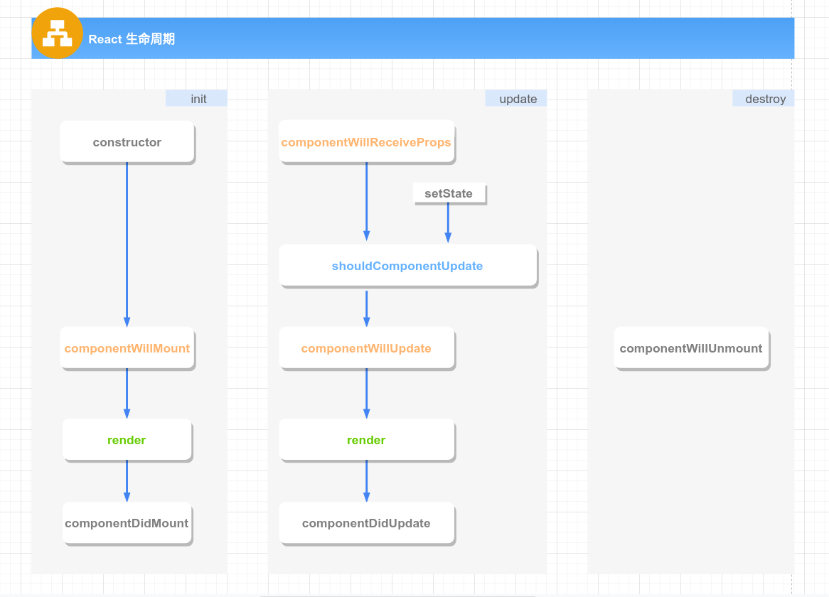Click the componentWillReceiveProps node
The image size is (829, 597).
tap(366, 142)
